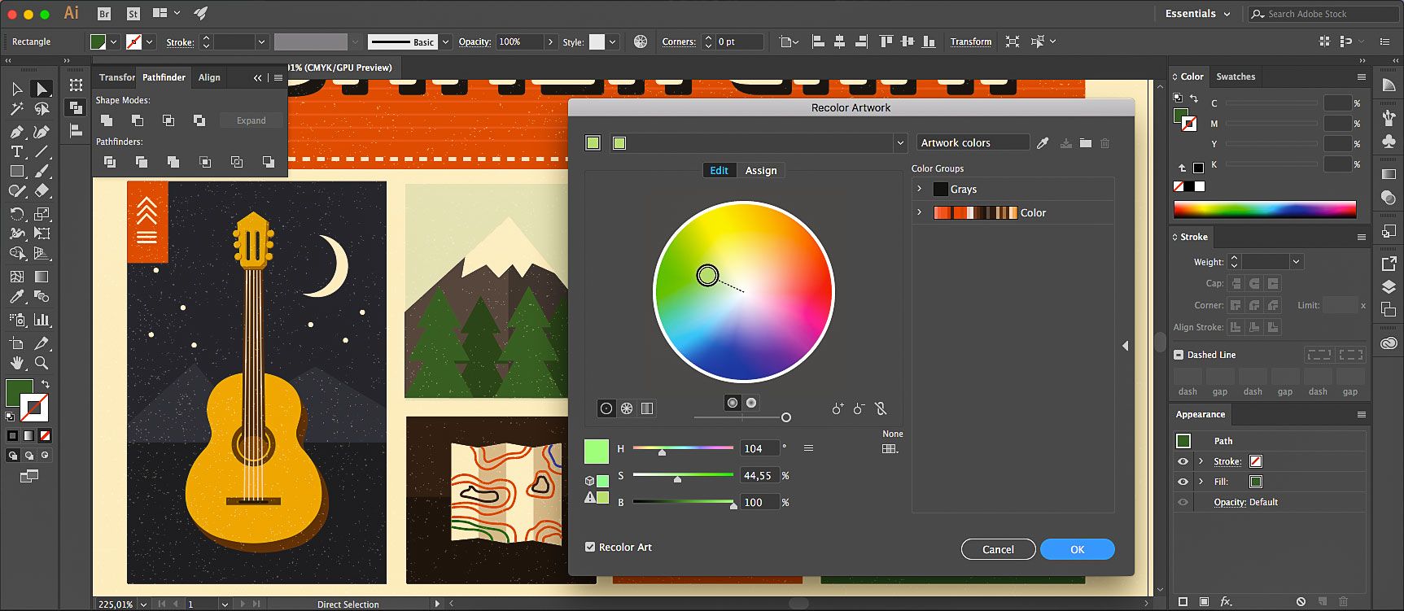Image resolution: width=1404 pixels, height=611 pixels.
Task: Click the Opacity Default link in Appearance
Action: click(1245, 502)
